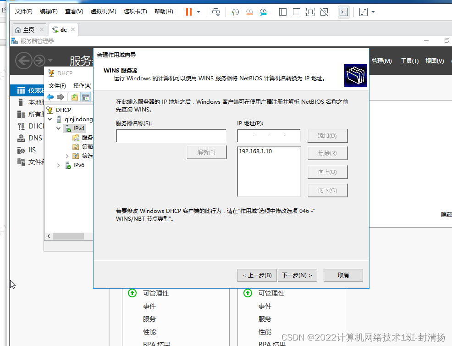
Task: Open Server Manager 视图(V) menu
Action: (435, 61)
